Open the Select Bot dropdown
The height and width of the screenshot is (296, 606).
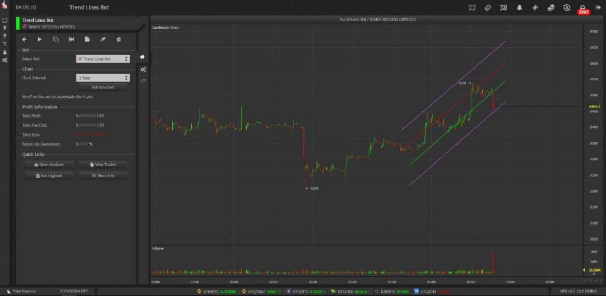pos(103,59)
